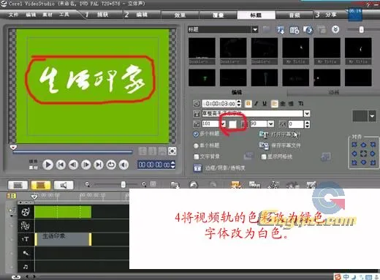380x280 pixels.
Task: Click the expand library double-chevron button
Action: pyautogui.click(x=335, y=29)
